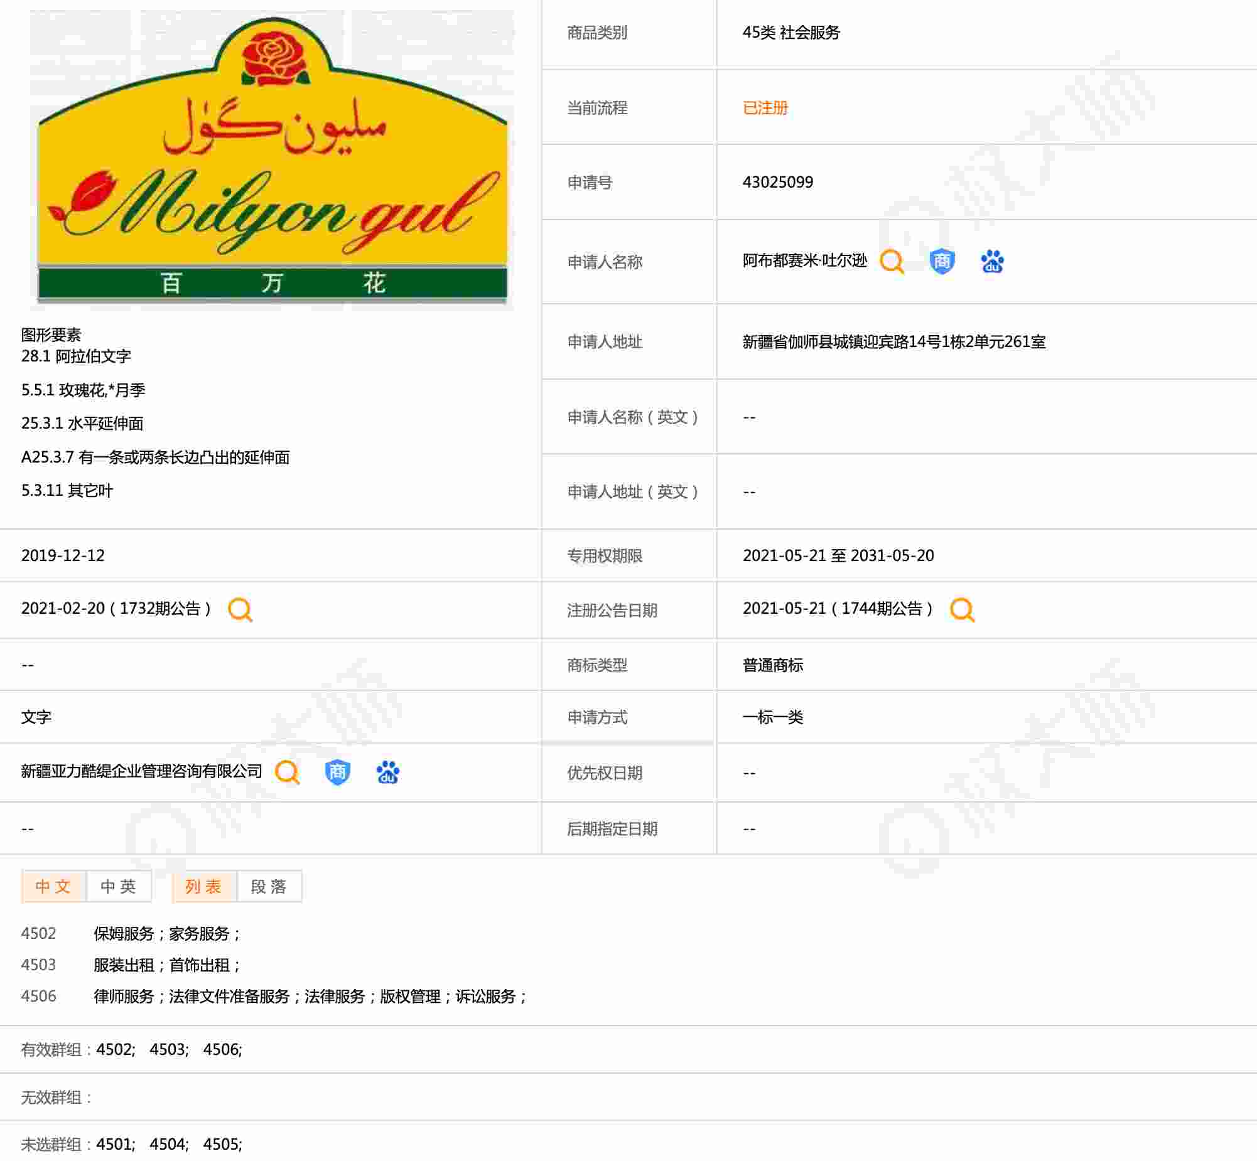Click blue 商 shield icon beside applicant name
This screenshot has height=1161, width=1257.
pos(941,261)
